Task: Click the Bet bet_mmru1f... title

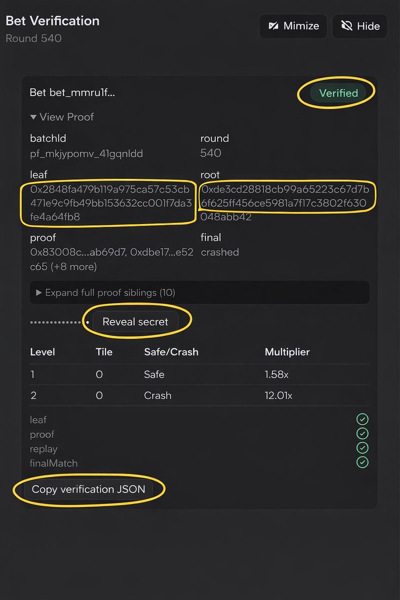Action: [x=72, y=92]
